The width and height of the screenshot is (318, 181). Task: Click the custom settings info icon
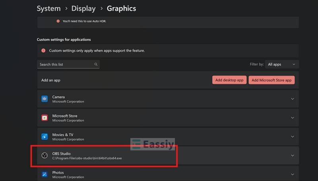[43, 51]
